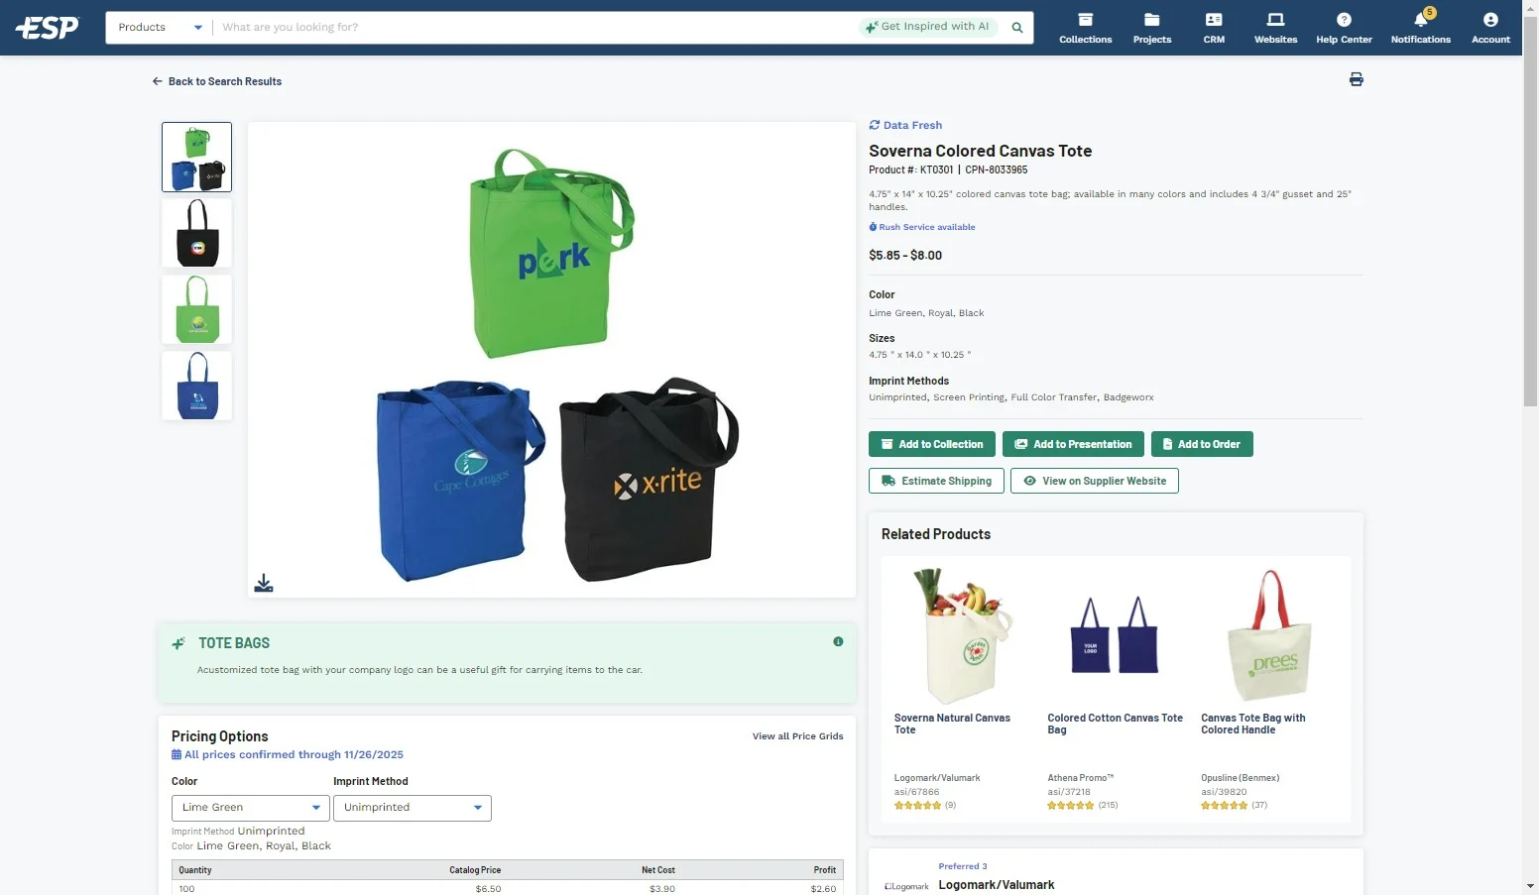
Task: Open the Unprinted imprint method dropdown
Action: pyautogui.click(x=413, y=808)
